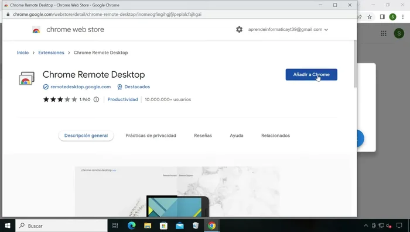Click the address bar URL
The height and width of the screenshot is (232, 410).
coord(107,15)
